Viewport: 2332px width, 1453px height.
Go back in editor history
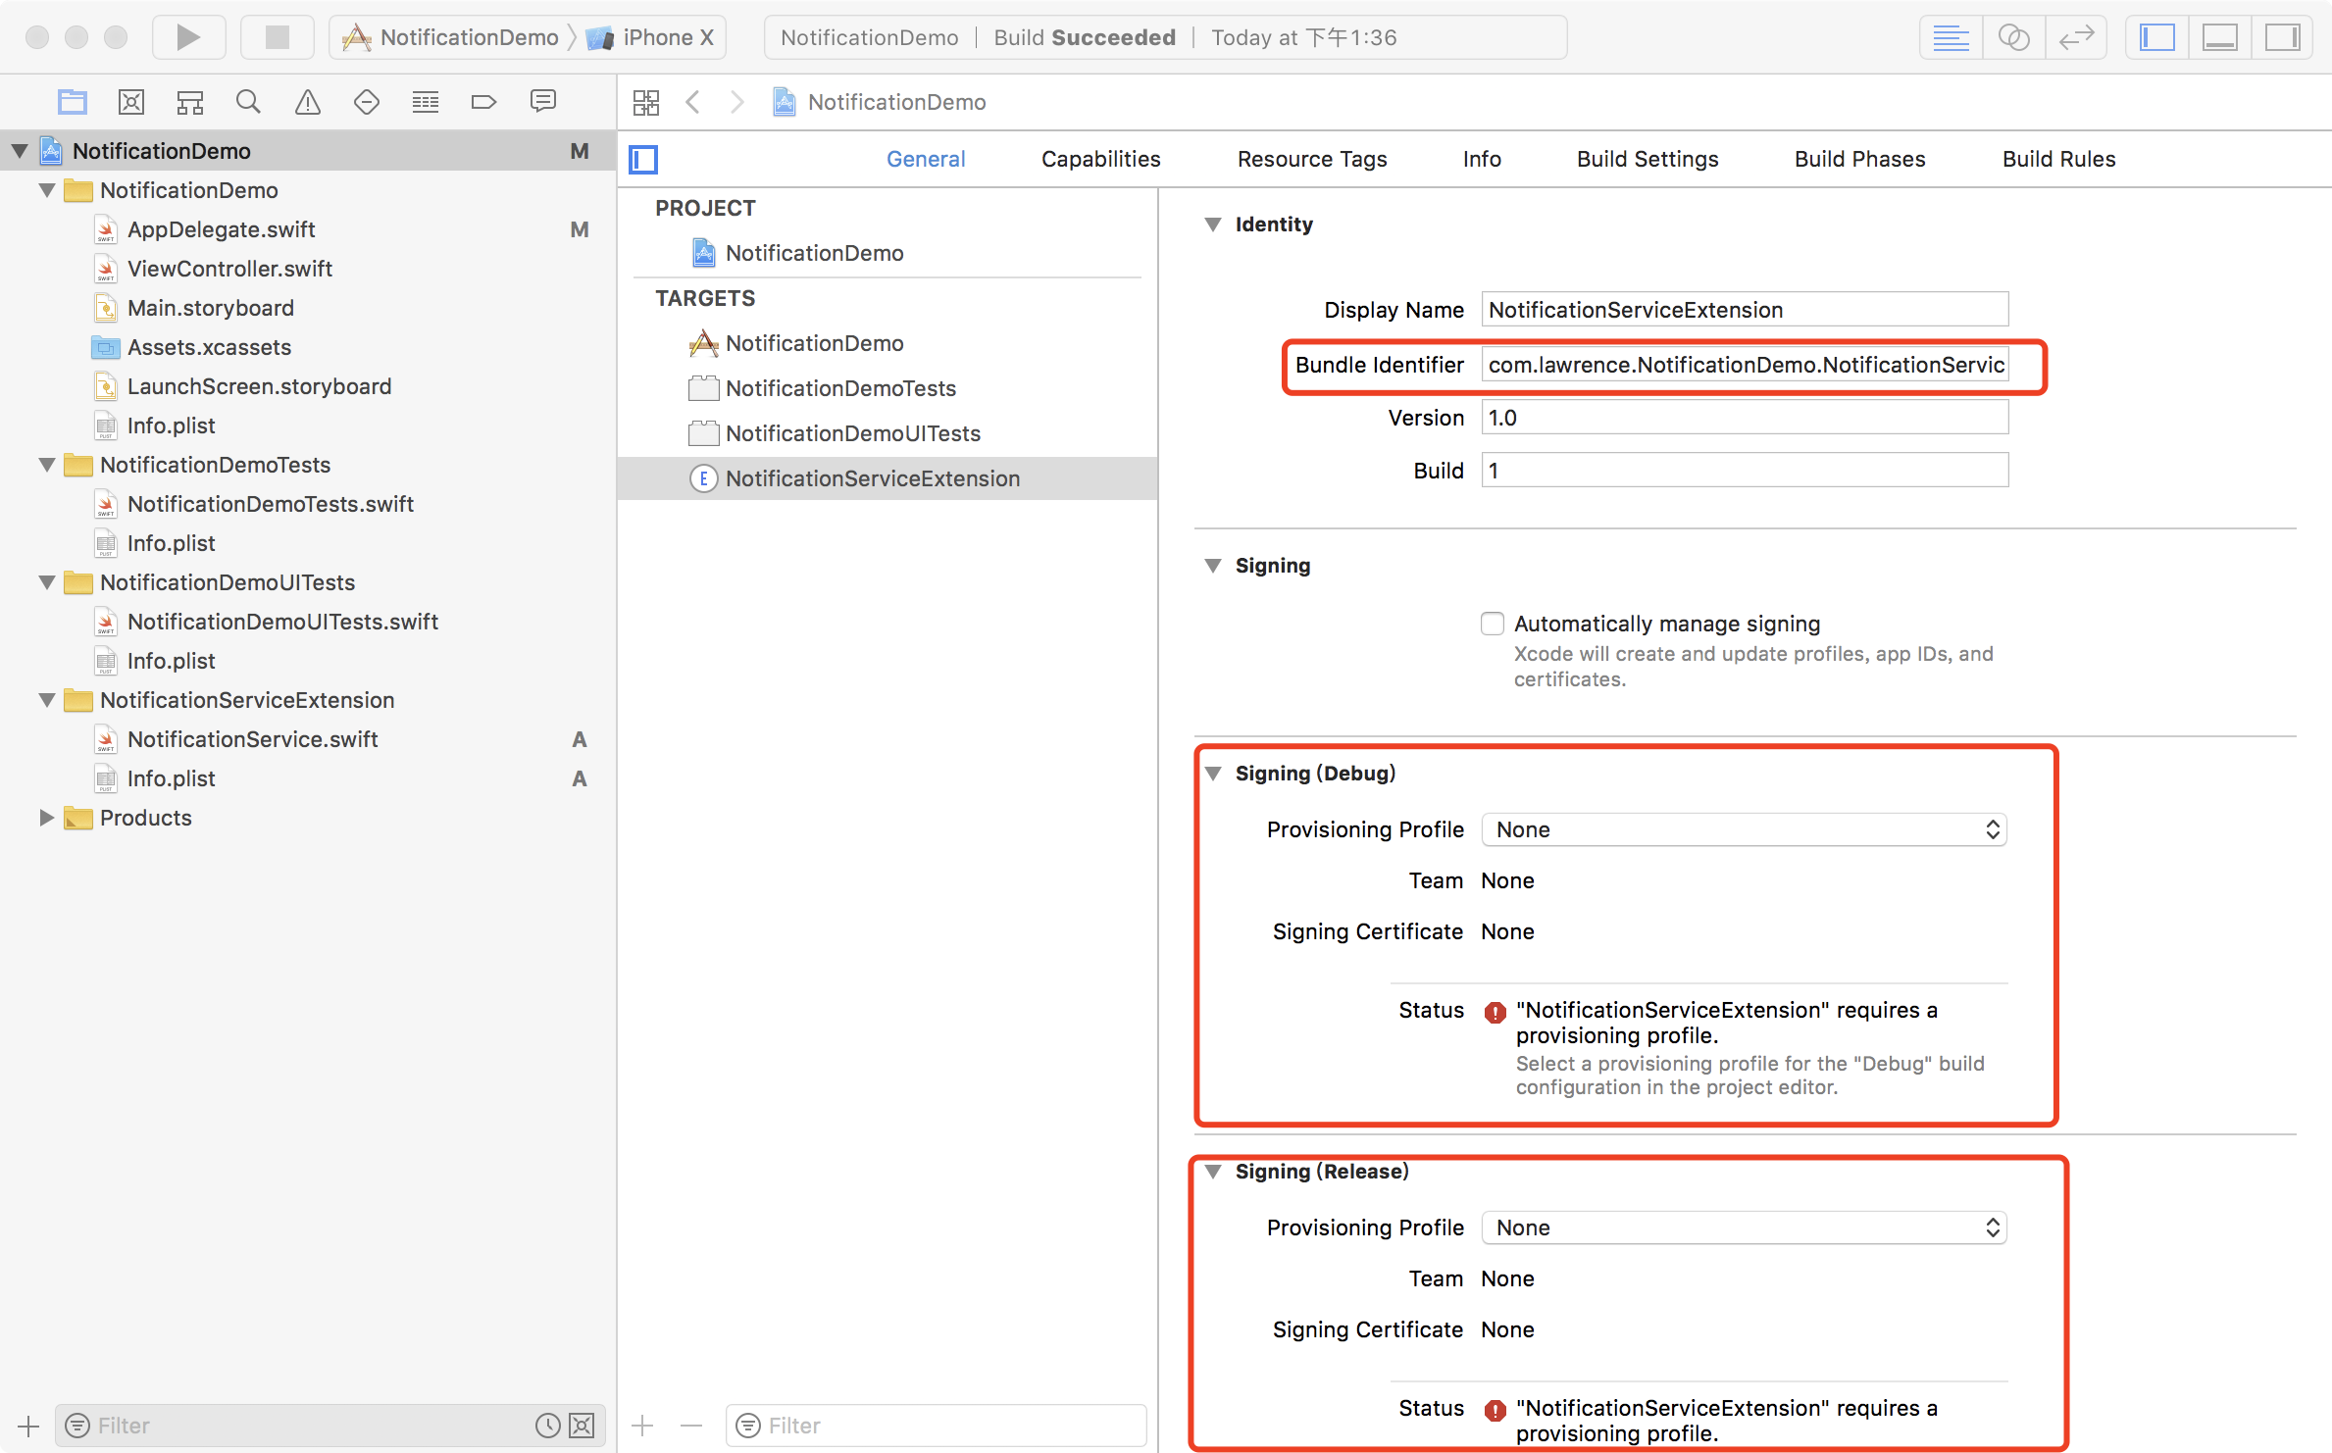[x=693, y=102]
